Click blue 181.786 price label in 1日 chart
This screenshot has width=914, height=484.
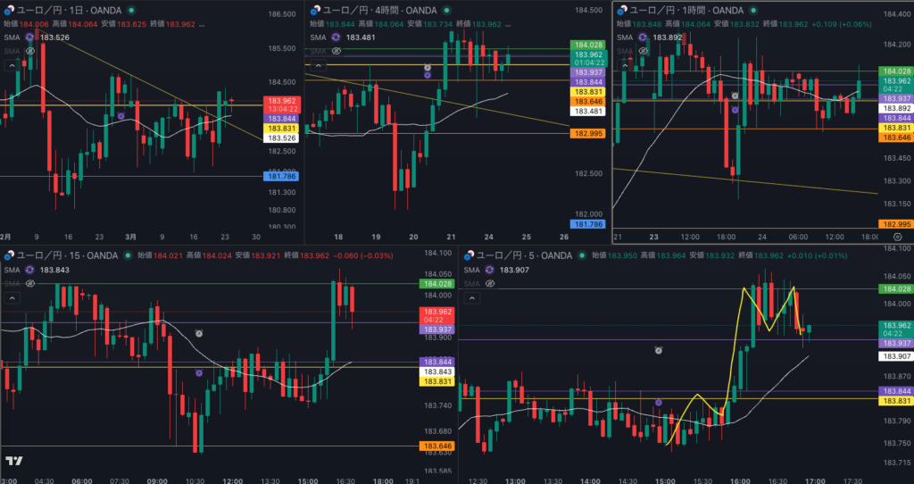click(x=282, y=176)
